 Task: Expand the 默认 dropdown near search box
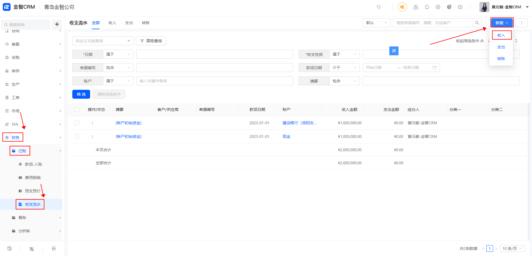[x=377, y=23]
